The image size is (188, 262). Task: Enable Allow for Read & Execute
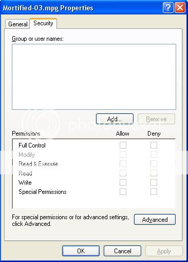click(123, 164)
